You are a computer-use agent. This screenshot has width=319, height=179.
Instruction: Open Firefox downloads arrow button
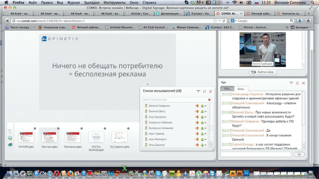pyautogui.click(x=300, y=21)
